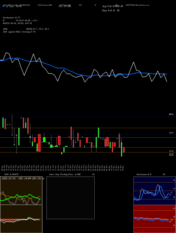Click the MACD histogram chart below ADX
The width and height of the screenshot is (176, 233).
point(21,219)
